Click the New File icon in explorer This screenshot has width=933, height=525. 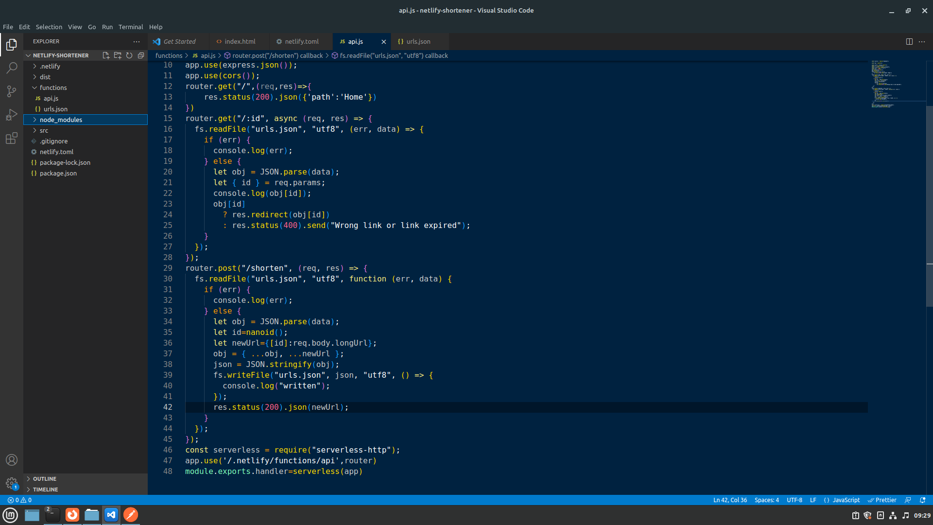pyautogui.click(x=106, y=55)
